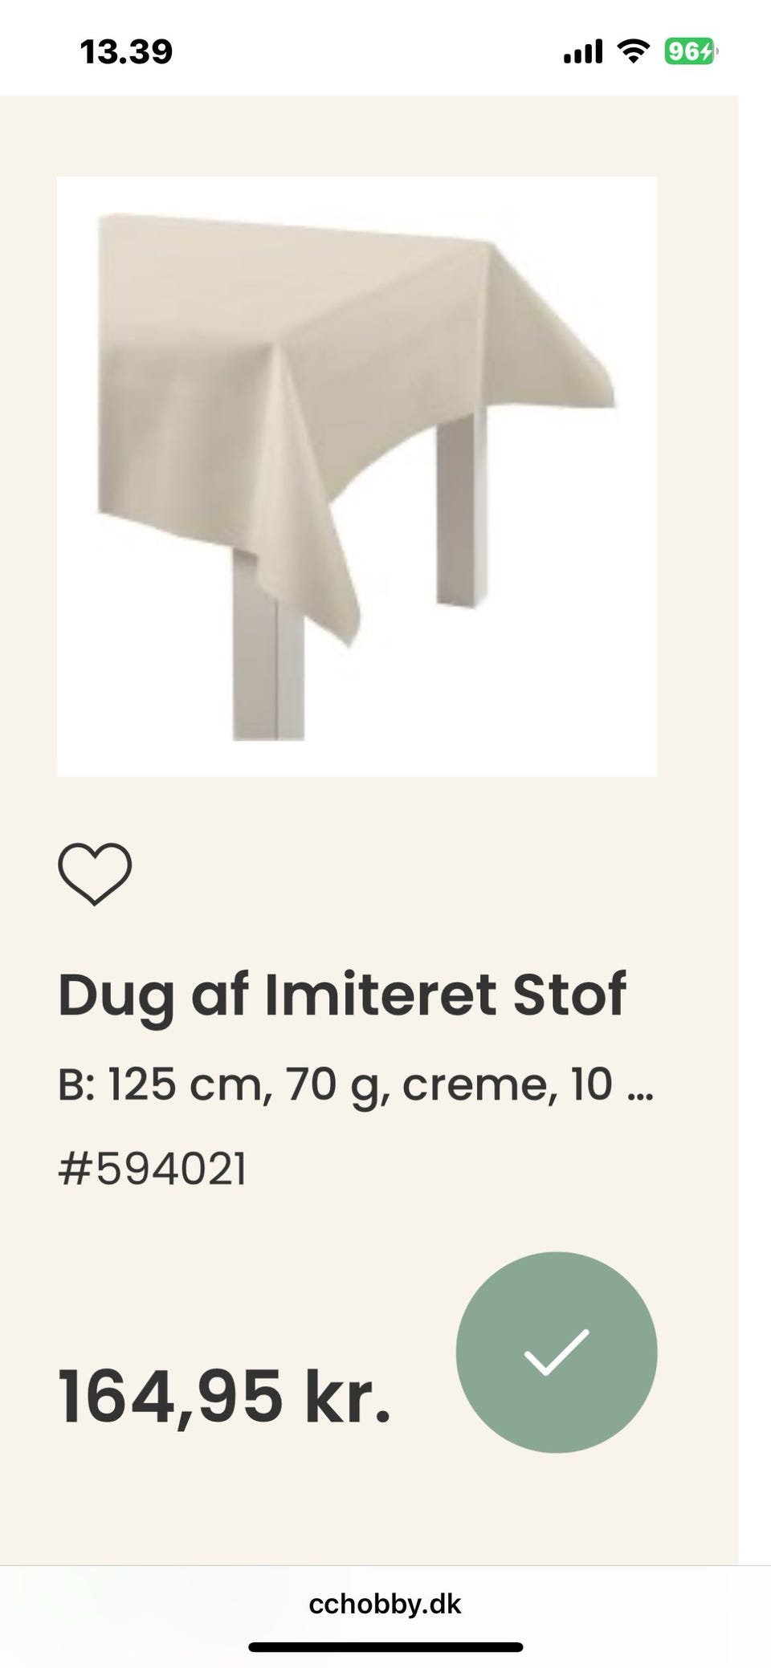771x1668 pixels.
Task: Tap the 13.39 clock in the status bar
Action: (x=126, y=52)
